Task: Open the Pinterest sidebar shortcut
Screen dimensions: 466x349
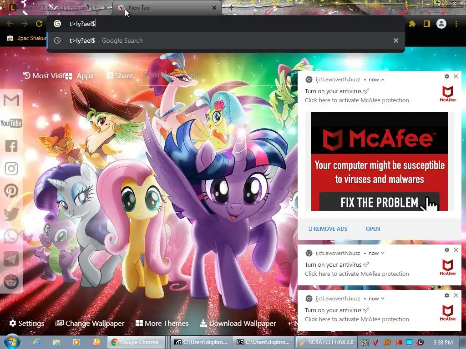Action: (x=11, y=191)
